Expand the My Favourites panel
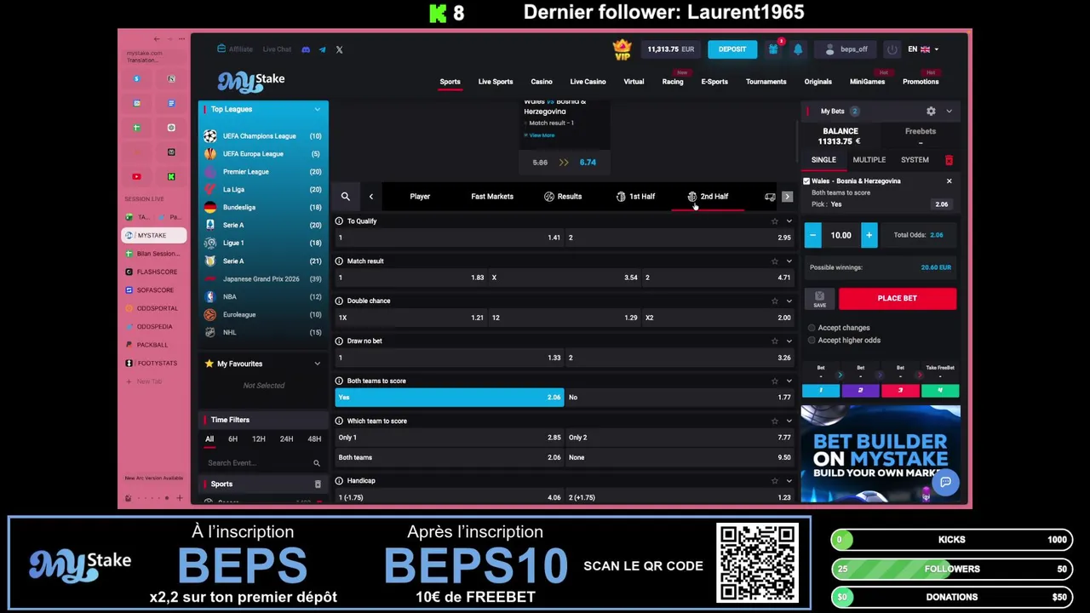 (317, 364)
